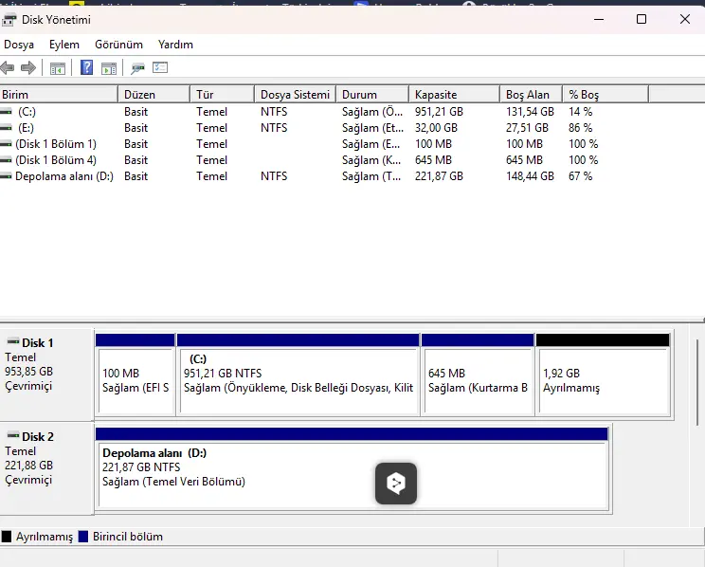The image size is (705, 567).
Task: Click the drive icon of the (E:) row
Action: coord(7,127)
